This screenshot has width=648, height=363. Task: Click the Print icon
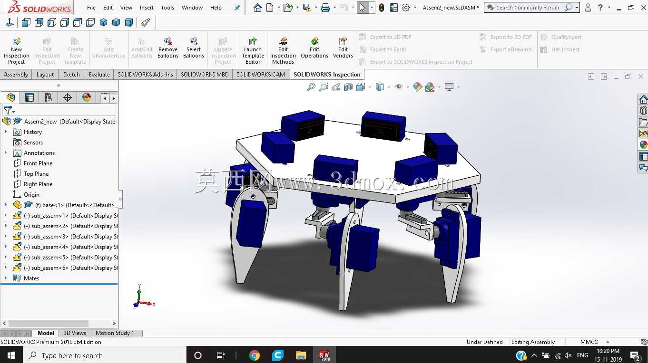325,8
